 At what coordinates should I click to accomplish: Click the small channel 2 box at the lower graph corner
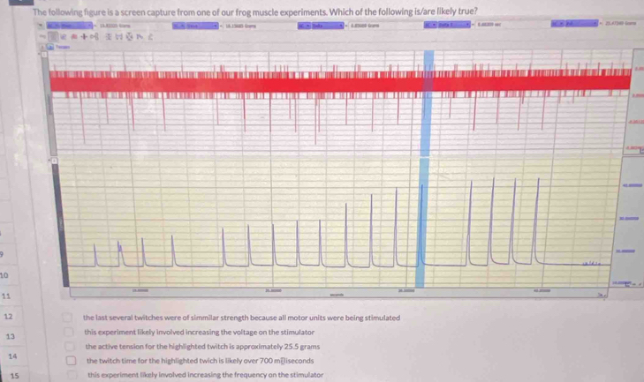[54, 161]
